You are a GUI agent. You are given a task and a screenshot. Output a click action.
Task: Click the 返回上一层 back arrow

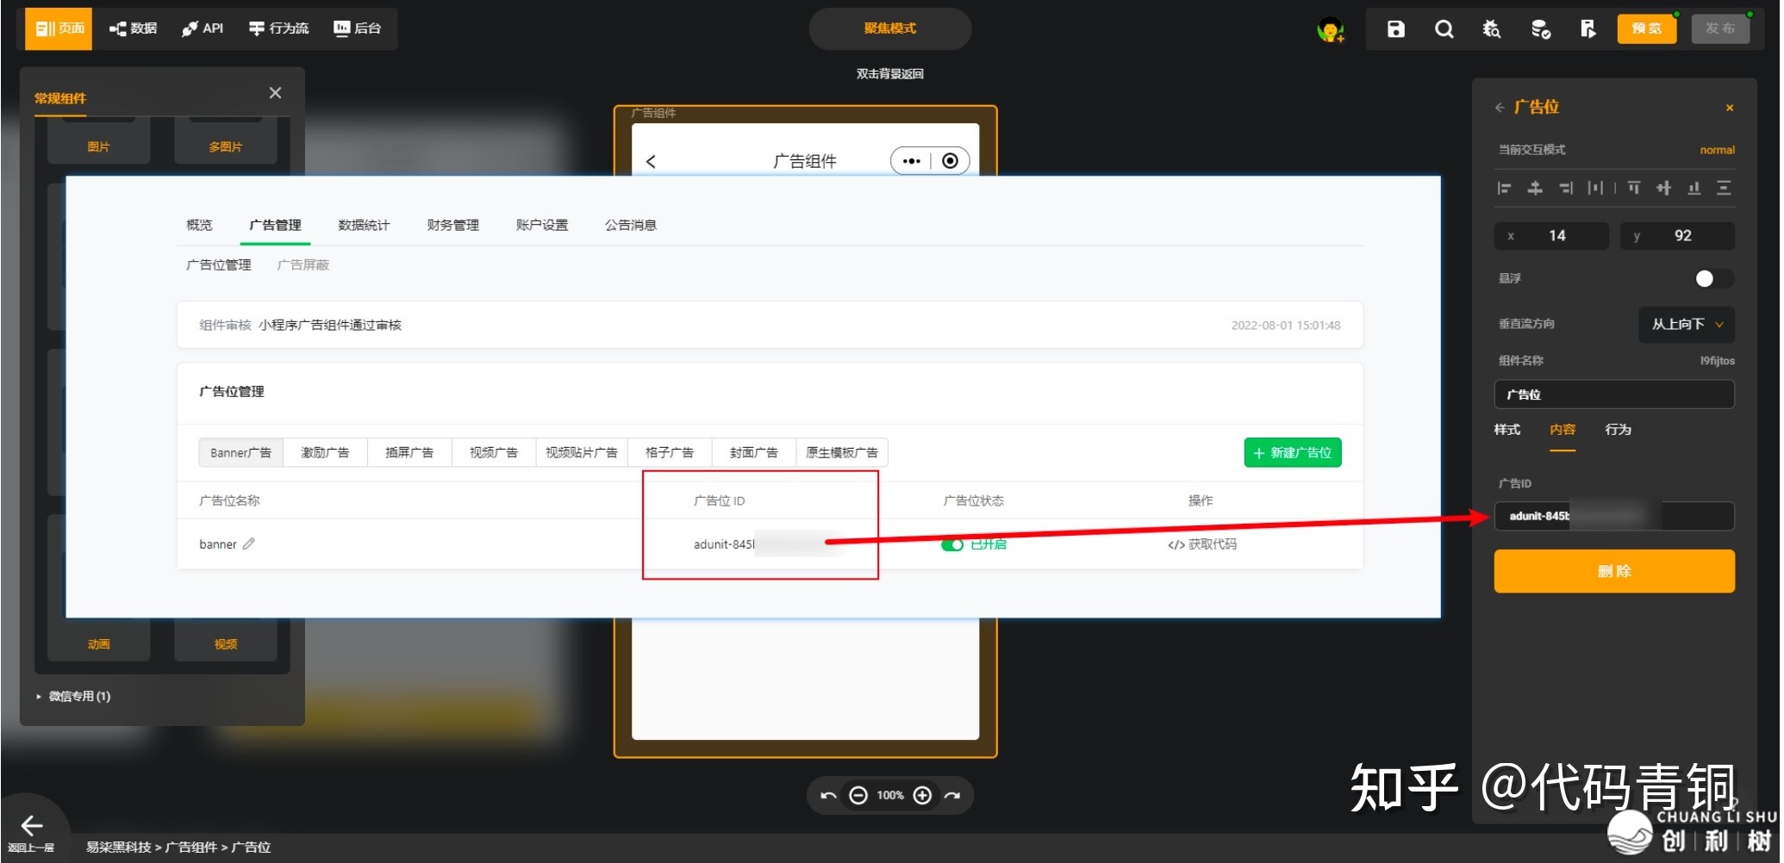coord(32,826)
